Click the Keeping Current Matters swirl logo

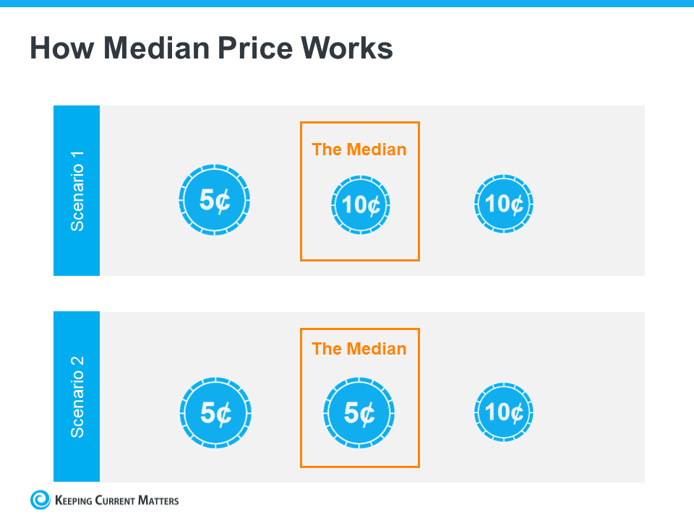[x=40, y=500]
